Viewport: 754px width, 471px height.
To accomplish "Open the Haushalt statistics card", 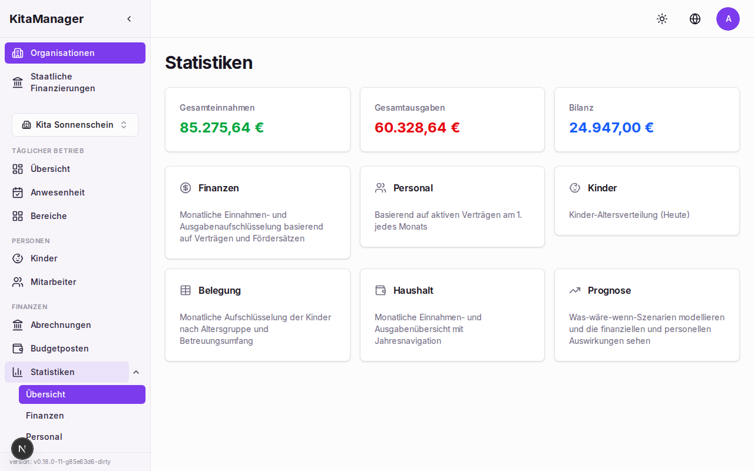I will click(x=452, y=315).
